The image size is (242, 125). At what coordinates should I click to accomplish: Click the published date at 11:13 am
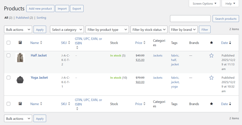(228, 62)
